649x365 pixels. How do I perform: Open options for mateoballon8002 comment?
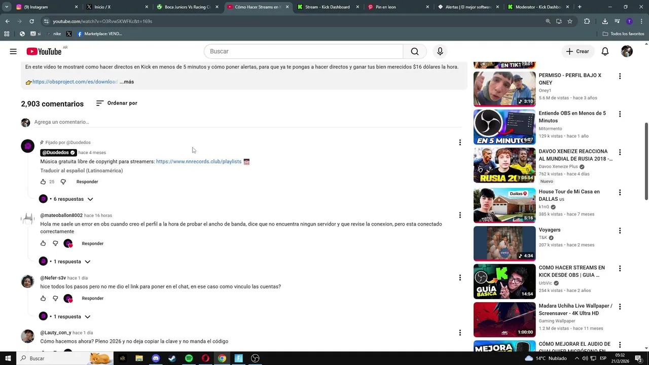point(460,215)
